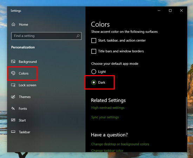Click the Find a setting search box
This screenshot has width=193, height=158.
tap(46, 36)
